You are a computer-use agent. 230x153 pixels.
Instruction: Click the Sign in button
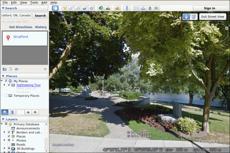pyautogui.click(x=209, y=8)
